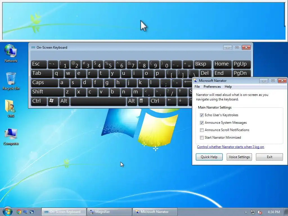
Task: Click the left arrow key on On-Screen Keyboard
Action: pyautogui.click(x=171, y=101)
